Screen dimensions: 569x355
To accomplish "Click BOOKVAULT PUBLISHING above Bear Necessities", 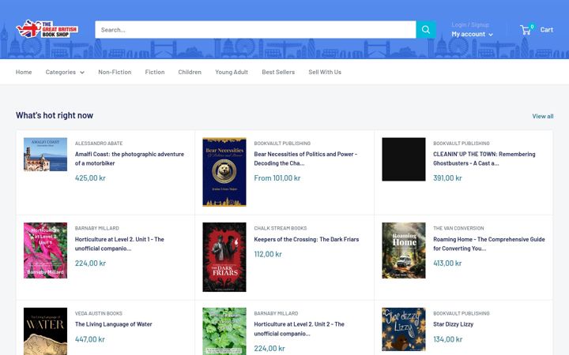I will [282, 144].
